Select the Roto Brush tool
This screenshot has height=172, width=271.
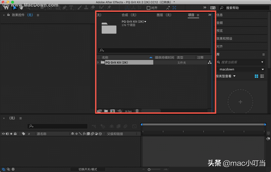tap(101, 8)
